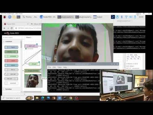Image resolution: width=153 pixels, height=115 pixels.
Task: Click the microphone tray icon
Action: (x=135, y=17)
